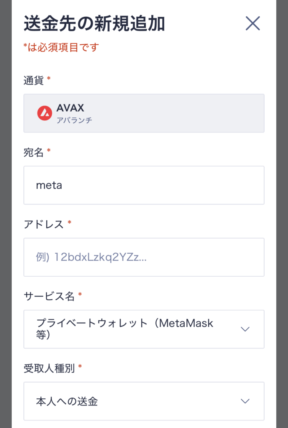Focus the 宛名 input containing meta
The image size is (288, 428).
click(144, 185)
